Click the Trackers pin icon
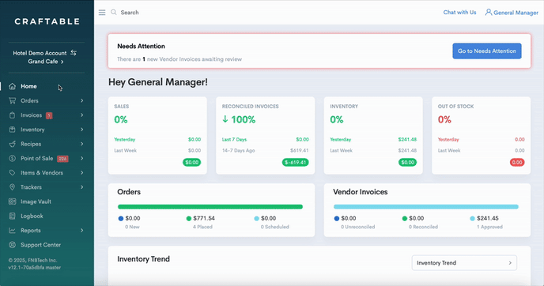This screenshot has height=286, width=544. pyautogui.click(x=12, y=187)
